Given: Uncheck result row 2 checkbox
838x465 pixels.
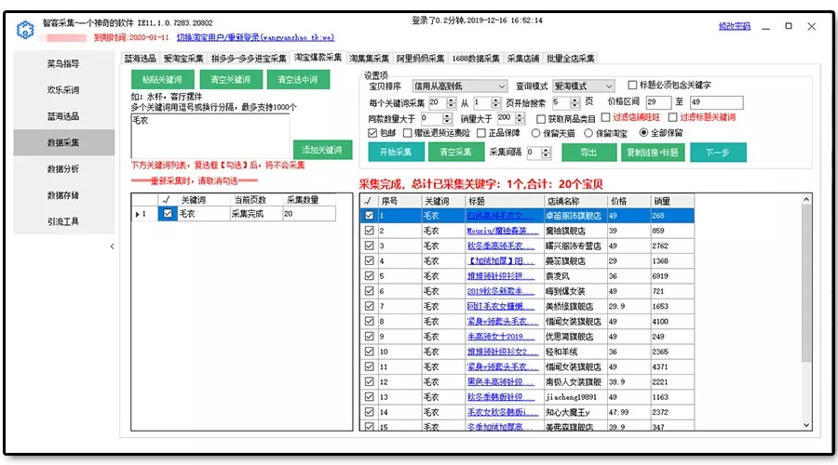Looking at the screenshot, I should [369, 231].
